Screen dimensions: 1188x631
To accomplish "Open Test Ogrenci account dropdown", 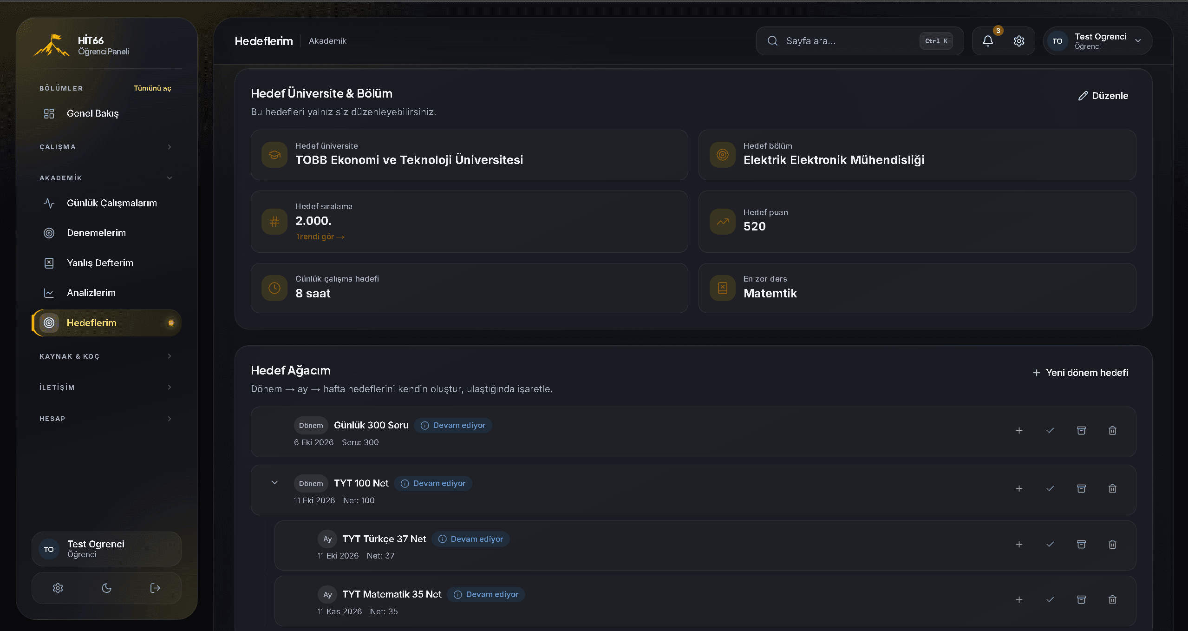I will 1097,41.
